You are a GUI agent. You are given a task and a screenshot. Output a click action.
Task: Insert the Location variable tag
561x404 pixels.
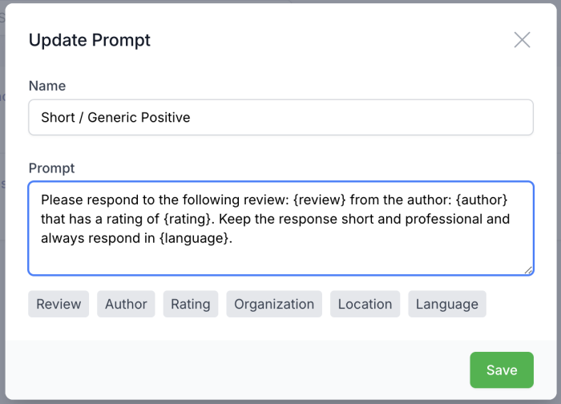pos(365,304)
